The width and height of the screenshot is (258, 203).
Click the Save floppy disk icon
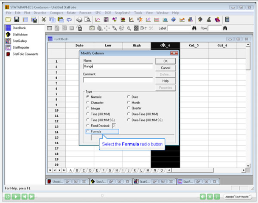pos(17,20)
